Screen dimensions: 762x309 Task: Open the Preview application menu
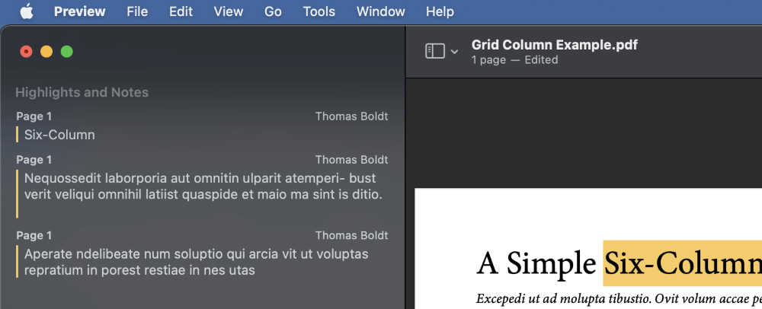coord(80,11)
